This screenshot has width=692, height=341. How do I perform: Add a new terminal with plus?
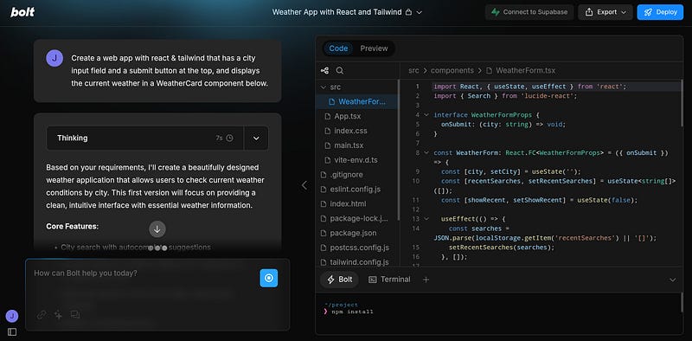click(x=426, y=280)
